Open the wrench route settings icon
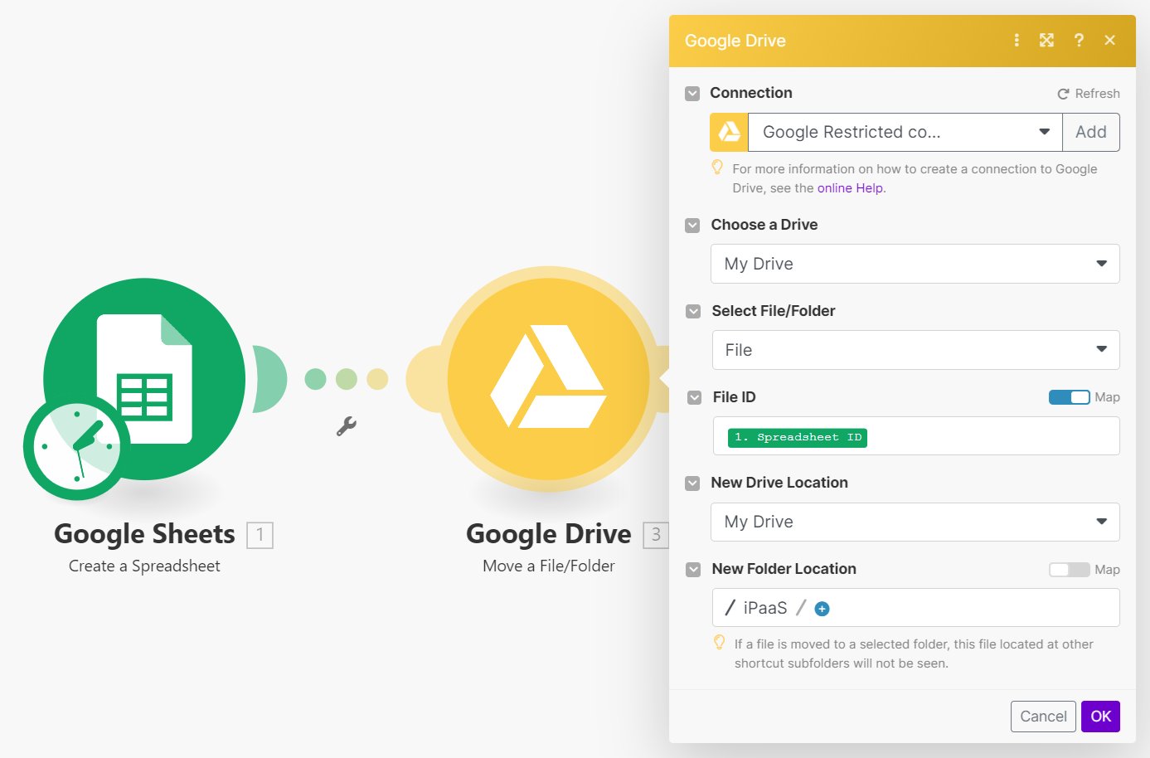Viewport: 1150px width, 758px height. tap(347, 426)
